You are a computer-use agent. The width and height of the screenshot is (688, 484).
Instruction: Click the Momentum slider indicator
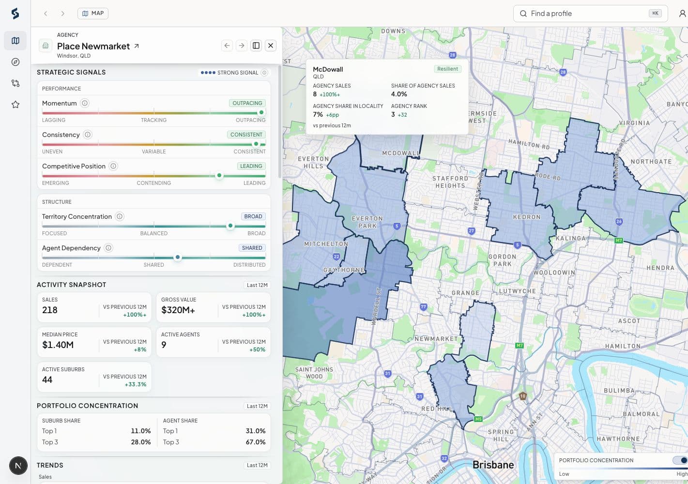(261, 112)
